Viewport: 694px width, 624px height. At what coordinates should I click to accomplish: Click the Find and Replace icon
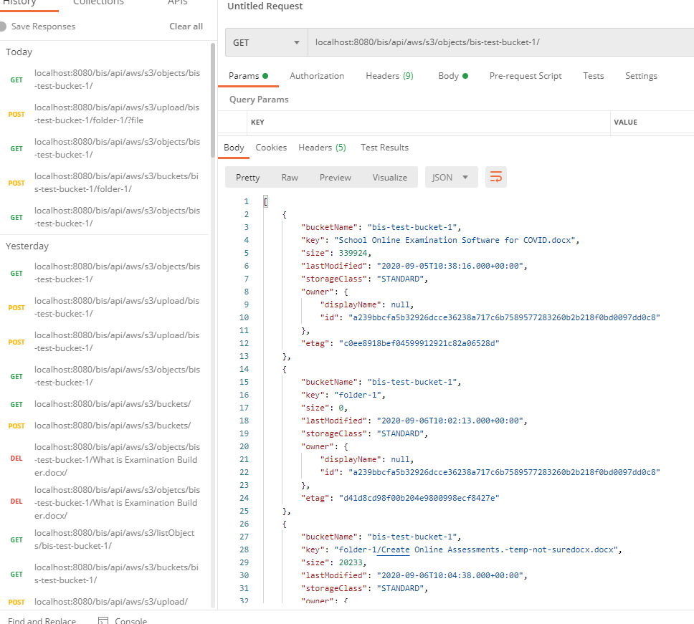pos(43,620)
